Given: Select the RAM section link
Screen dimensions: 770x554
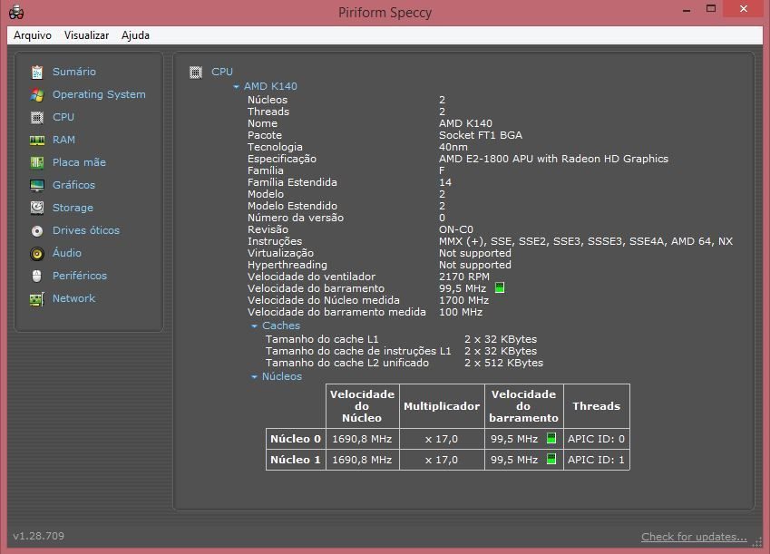Looking at the screenshot, I should [63, 140].
